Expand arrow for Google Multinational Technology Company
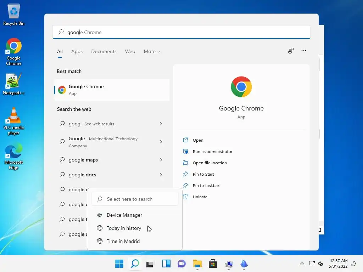 (161, 142)
